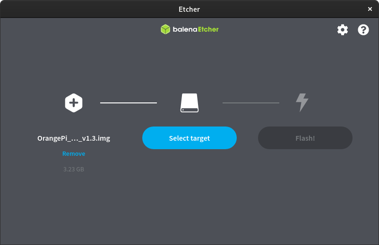
Task: Click the gray progress line before flash step
Action: tap(251, 103)
